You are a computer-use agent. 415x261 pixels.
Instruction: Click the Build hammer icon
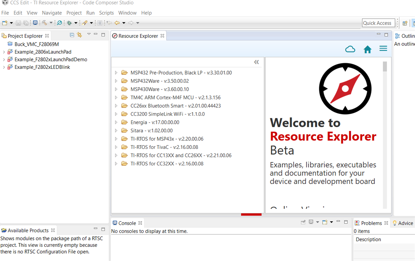pos(45,23)
